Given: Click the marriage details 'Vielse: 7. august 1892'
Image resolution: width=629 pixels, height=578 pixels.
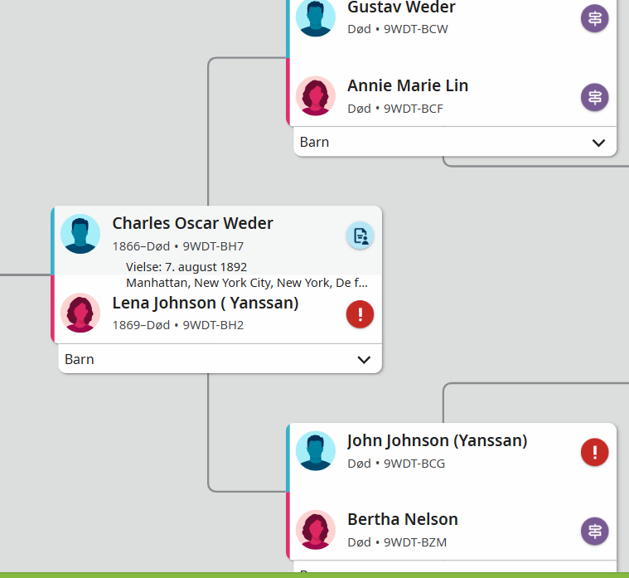Looking at the screenshot, I should tap(186, 267).
